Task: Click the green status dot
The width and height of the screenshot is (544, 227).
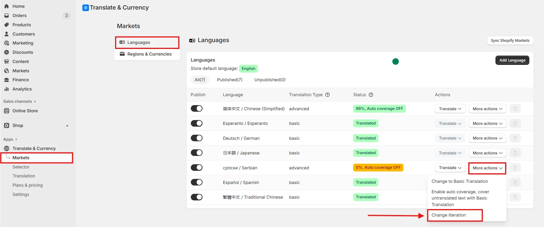Action: 395,62
